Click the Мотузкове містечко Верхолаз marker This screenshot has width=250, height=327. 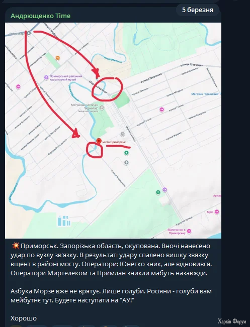coord(102,108)
